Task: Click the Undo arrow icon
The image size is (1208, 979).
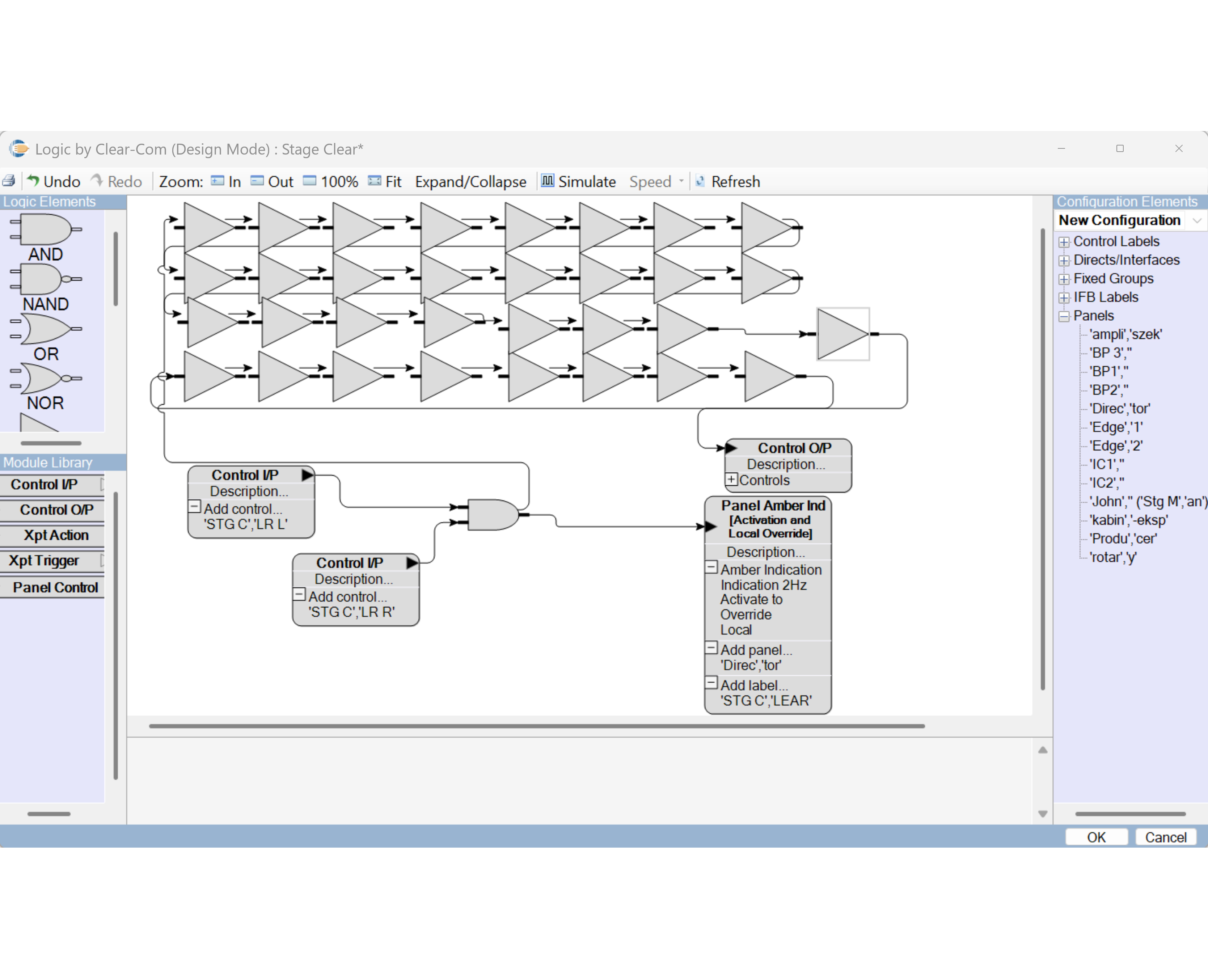Action: [x=33, y=181]
